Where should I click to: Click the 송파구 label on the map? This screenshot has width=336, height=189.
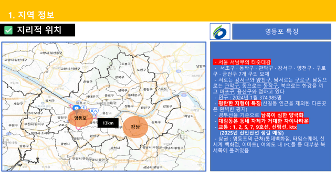pos(156,122)
